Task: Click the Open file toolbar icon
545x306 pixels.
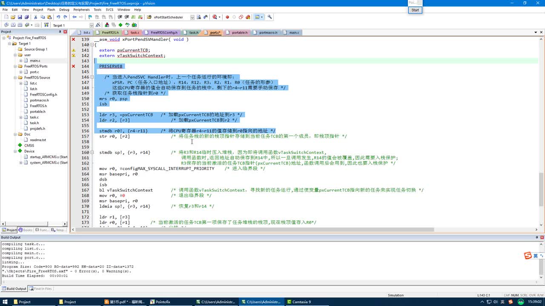Action: pyautogui.click(x=13, y=17)
